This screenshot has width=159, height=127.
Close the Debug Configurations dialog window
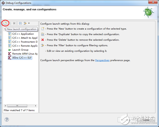[x=146, y=120]
